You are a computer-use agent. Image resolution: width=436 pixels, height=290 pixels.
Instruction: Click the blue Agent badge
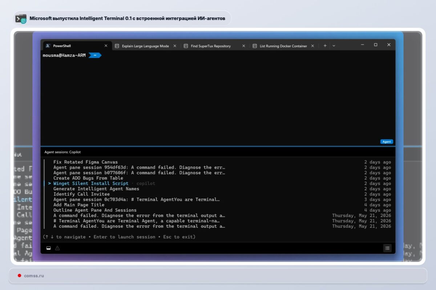click(387, 142)
